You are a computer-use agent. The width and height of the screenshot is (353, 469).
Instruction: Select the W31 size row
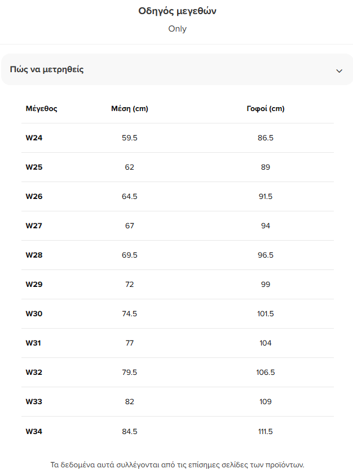click(178, 343)
